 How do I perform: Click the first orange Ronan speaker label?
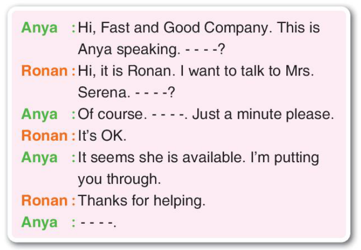44,71
